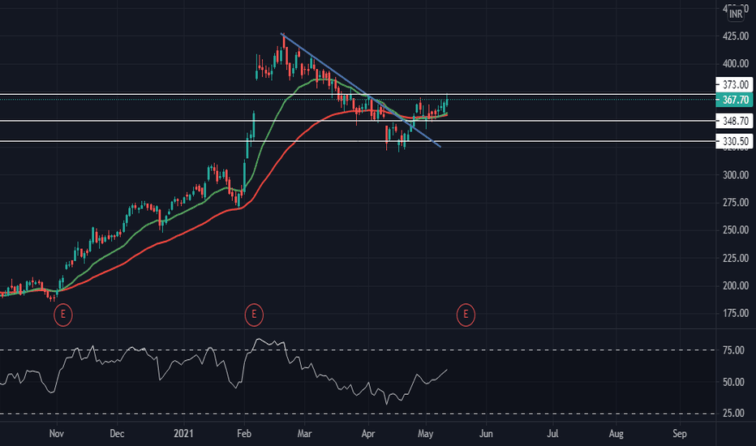
Task: Click the 2021 label on time axis
Action: click(x=183, y=434)
